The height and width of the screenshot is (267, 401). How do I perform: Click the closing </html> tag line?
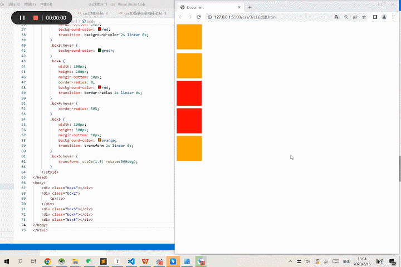tap(40, 230)
